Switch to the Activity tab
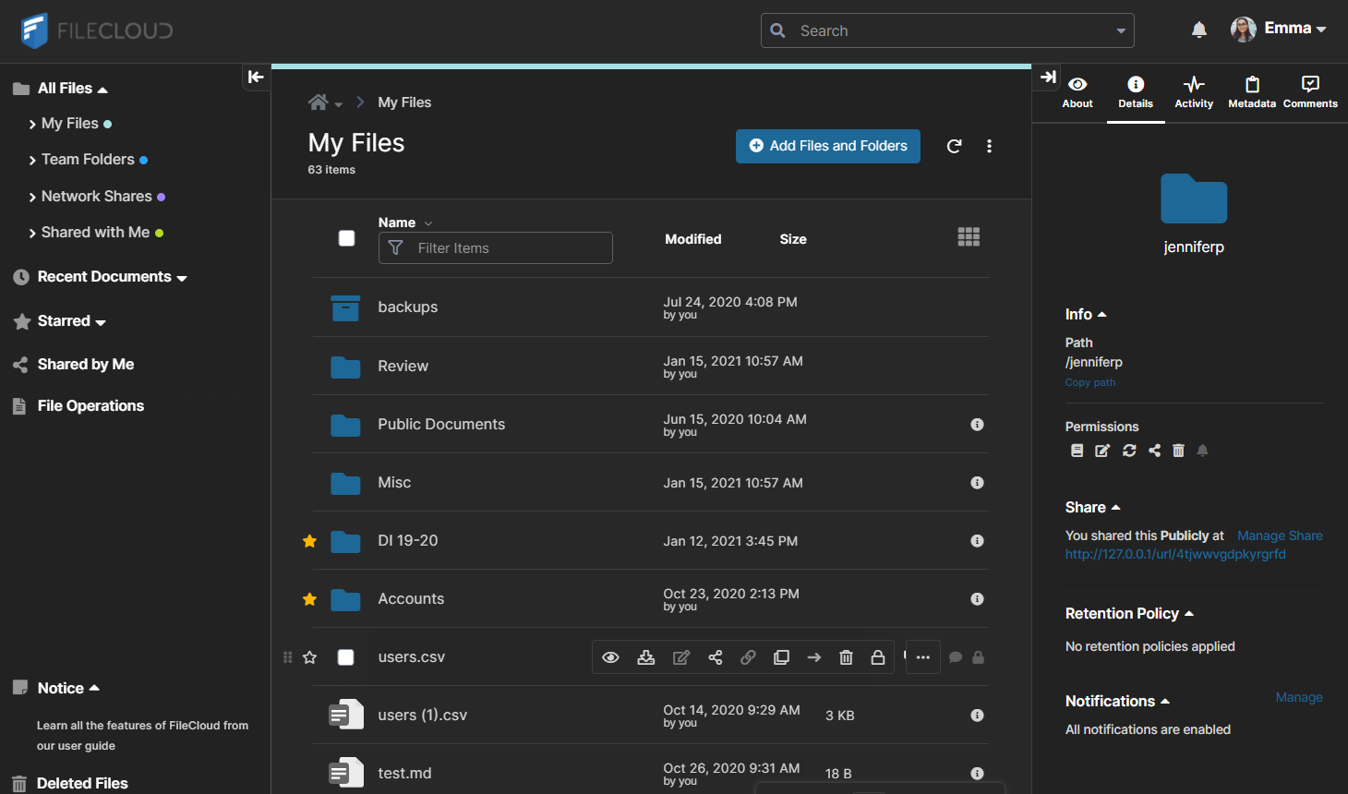The image size is (1348, 794). [1194, 92]
